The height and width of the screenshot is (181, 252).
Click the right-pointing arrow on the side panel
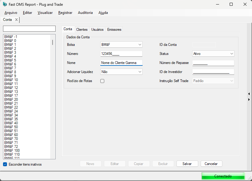point(249,100)
